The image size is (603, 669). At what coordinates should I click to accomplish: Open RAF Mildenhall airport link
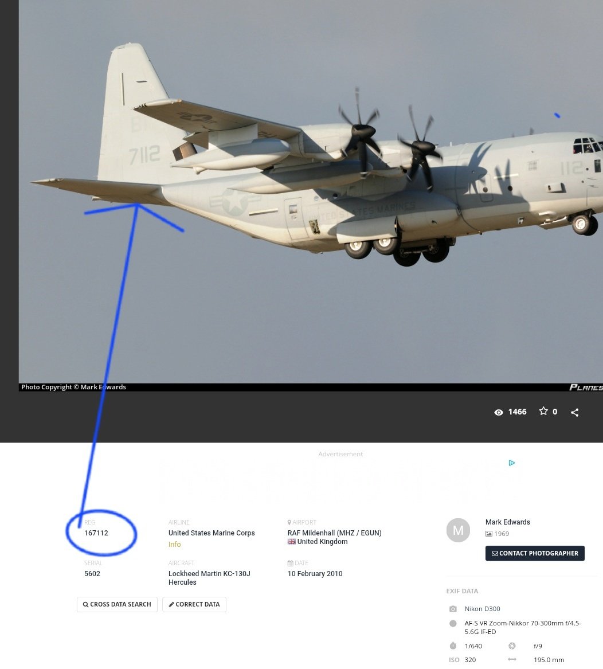click(x=334, y=533)
